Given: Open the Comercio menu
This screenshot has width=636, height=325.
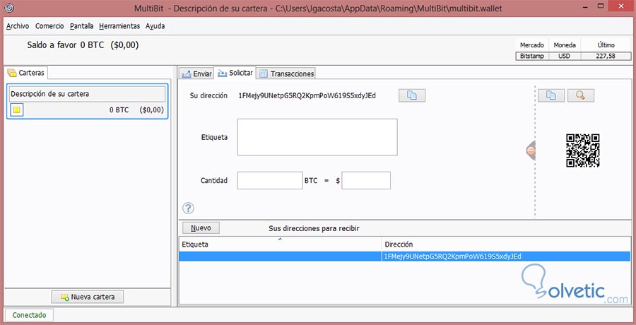Looking at the screenshot, I should (49, 26).
